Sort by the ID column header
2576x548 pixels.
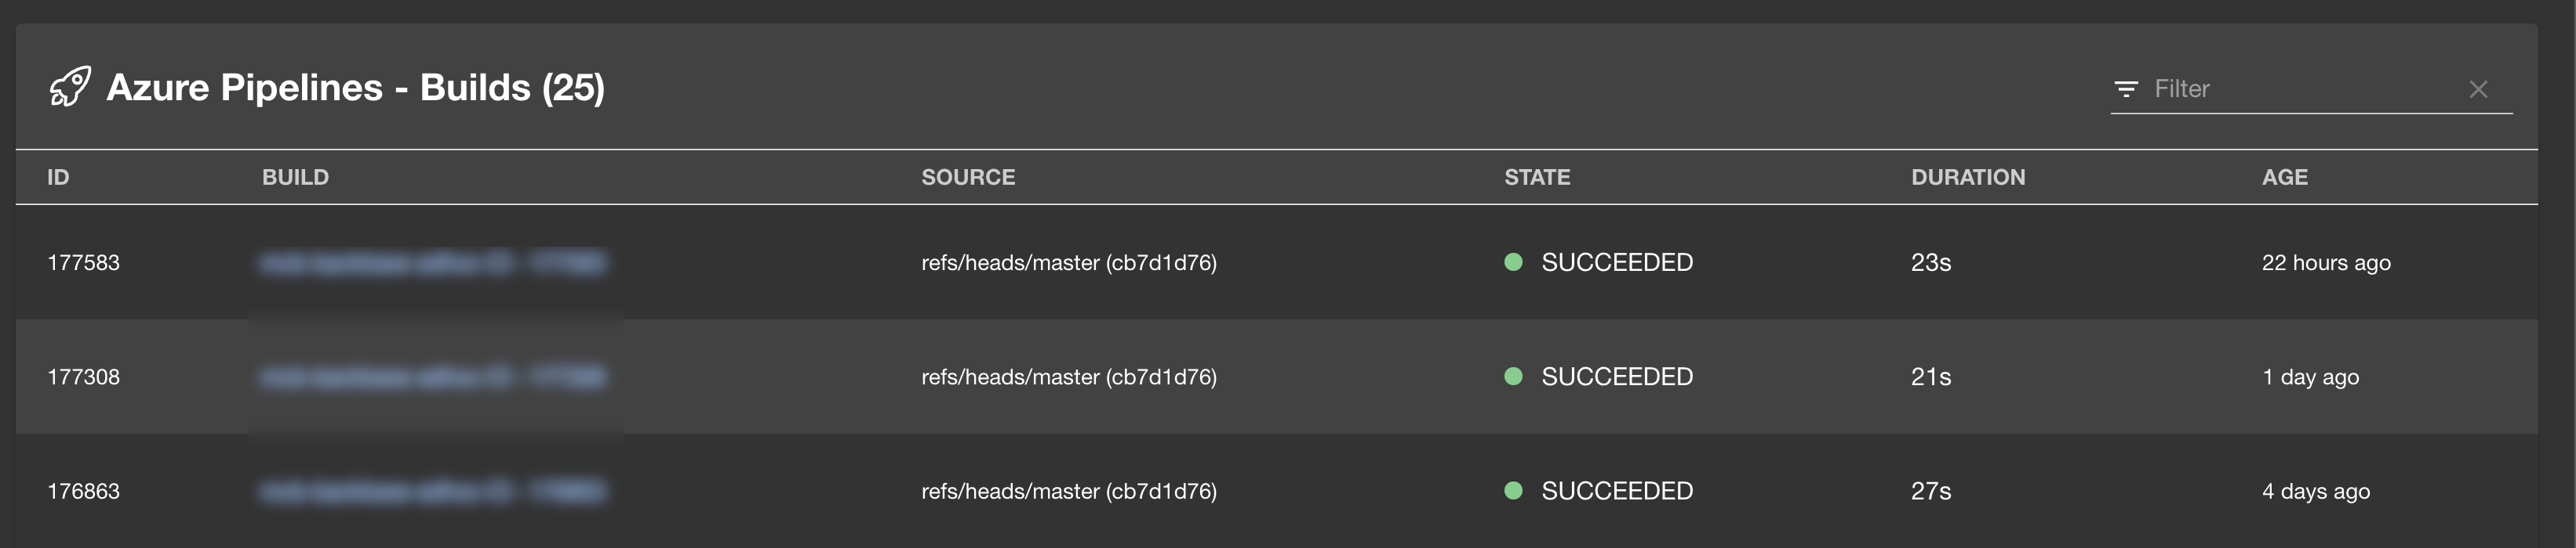click(x=58, y=178)
